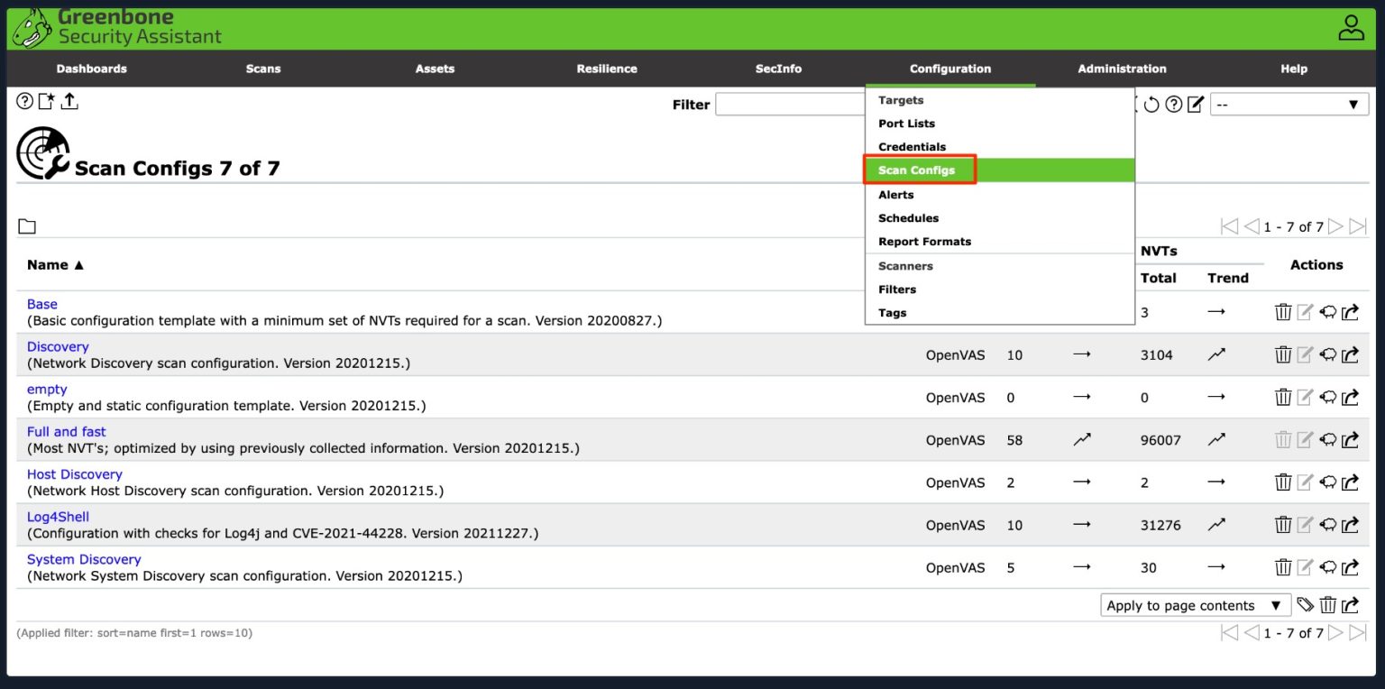
Task: Select Targets in the Configuration menu
Action: pyautogui.click(x=999, y=100)
